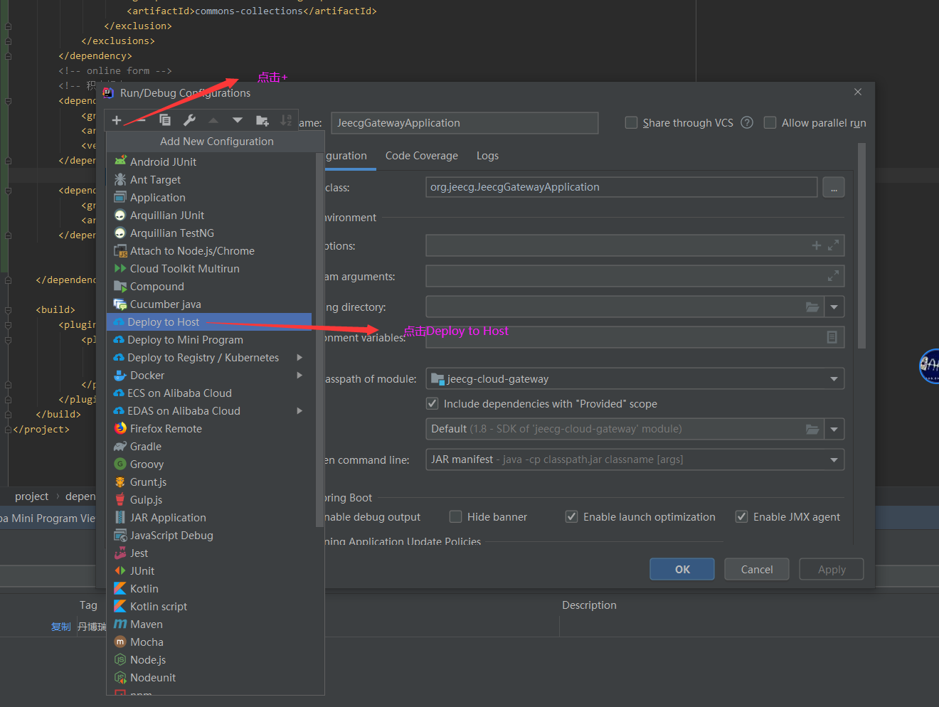Open Shorten command line dropdown
This screenshot has width=939, height=707.
834,459
